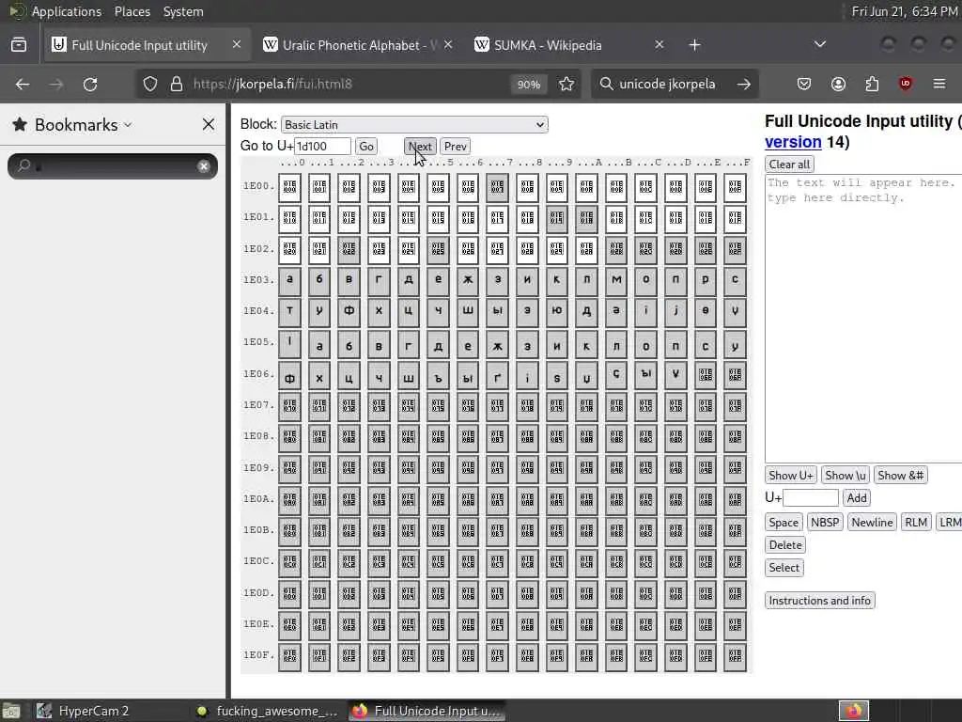The height and width of the screenshot is (722, 962).
Task: Click the unicode jkorpela search box
Action: (x=667, y=84)
